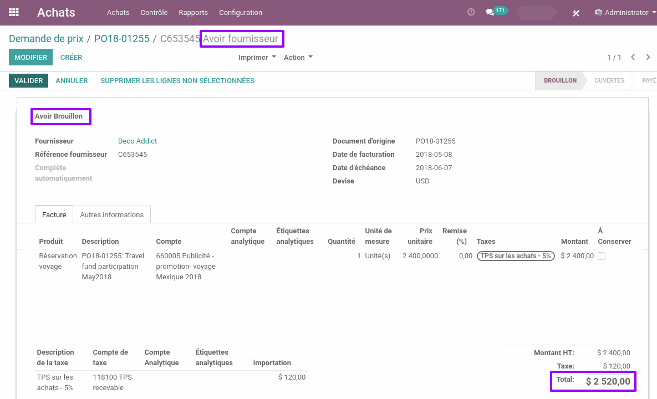657x399 pixels.
Task: Open the chat messages icon with 171 badge
Action: tap(490, 12)
